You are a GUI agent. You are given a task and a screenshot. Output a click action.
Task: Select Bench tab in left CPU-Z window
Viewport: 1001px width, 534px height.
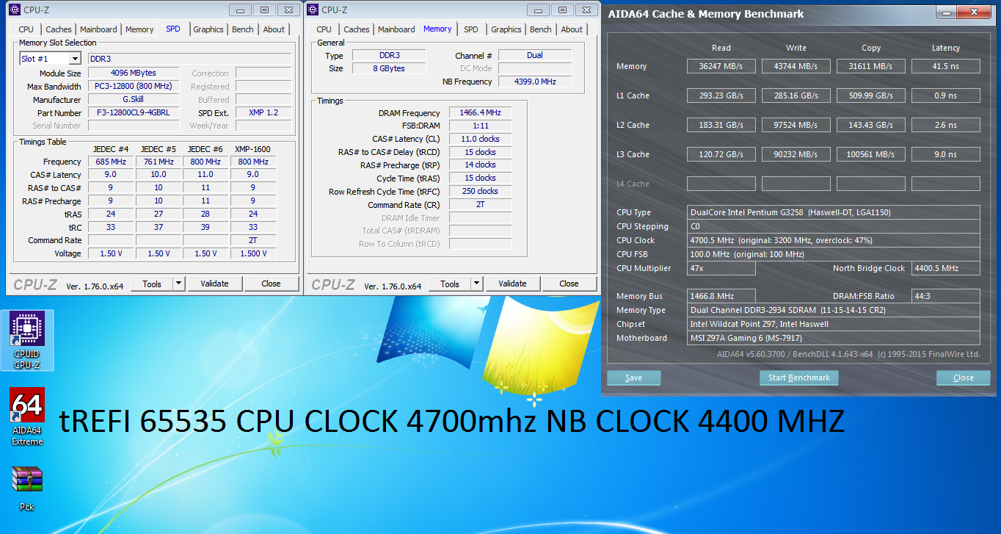[243, 29]
